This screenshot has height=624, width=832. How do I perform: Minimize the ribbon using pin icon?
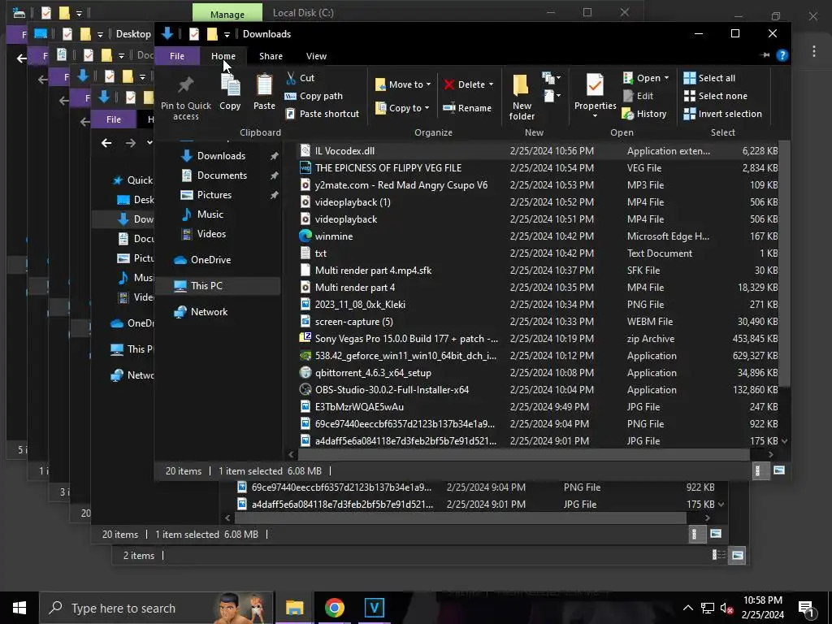coord(765,55)
